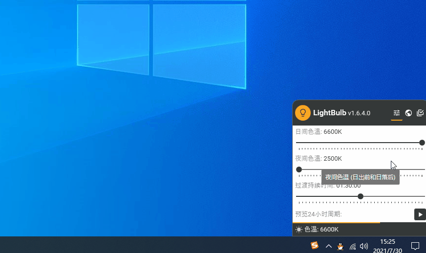Open the Wi-Fi network tray icon

352,246
